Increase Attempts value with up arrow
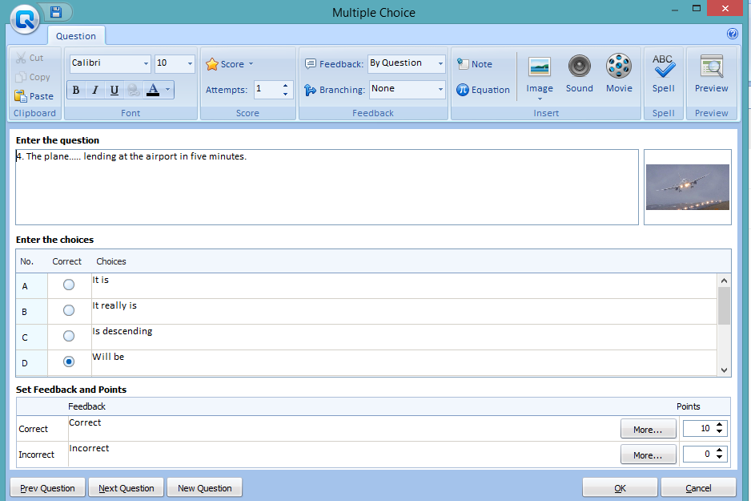This screenshot has width=751, height=501. (x=286, y=86)
